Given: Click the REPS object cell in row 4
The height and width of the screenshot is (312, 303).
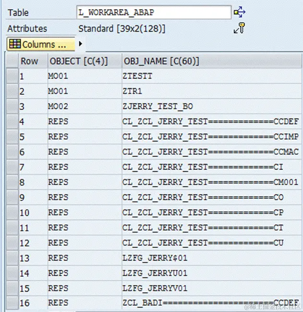Looking at the screenshot, I should (x=85, y=121).
